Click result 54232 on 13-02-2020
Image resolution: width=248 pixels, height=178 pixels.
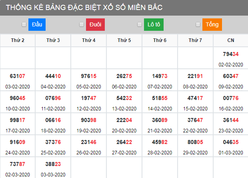click(x=124, y=98)
